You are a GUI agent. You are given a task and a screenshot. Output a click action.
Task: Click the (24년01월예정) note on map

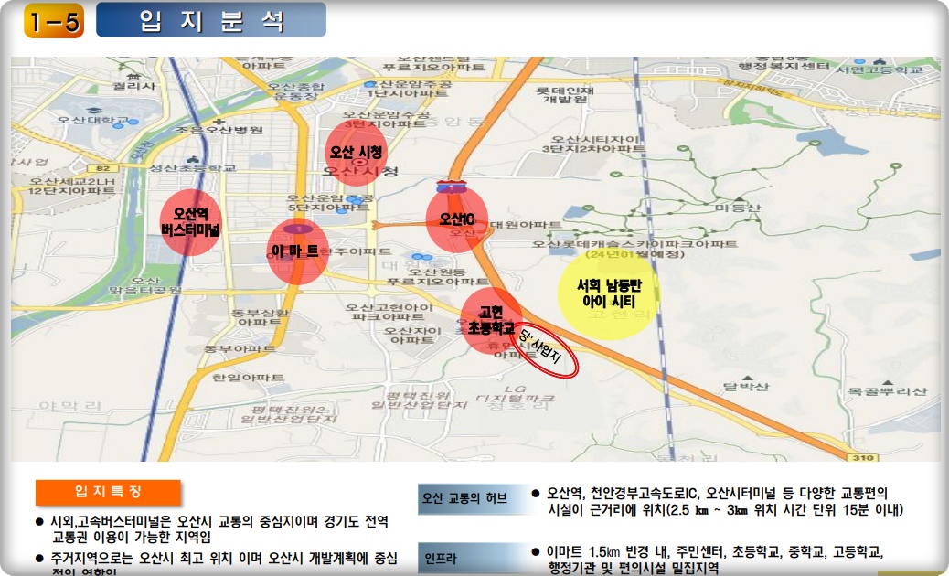[x=634, y=254]
